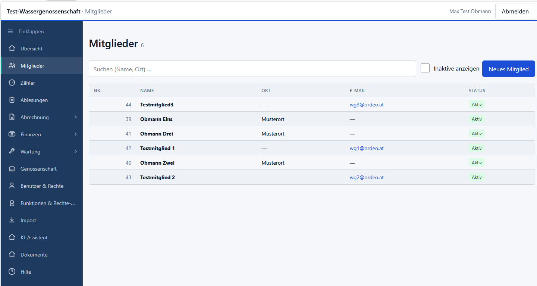
Task: Open the wg3@ordeo.at email link
Action: [x=367, y=105]
